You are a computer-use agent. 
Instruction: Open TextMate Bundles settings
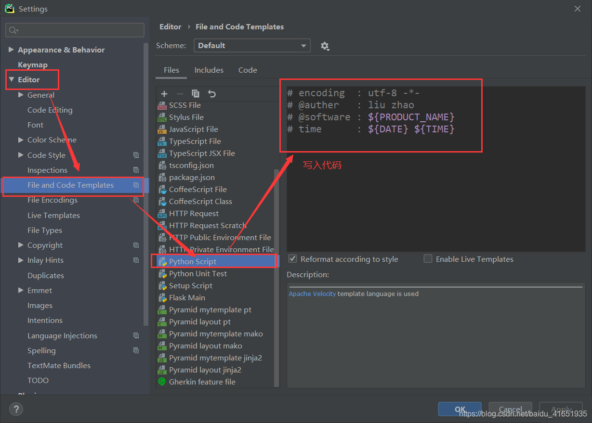click(x=59, y=366)
